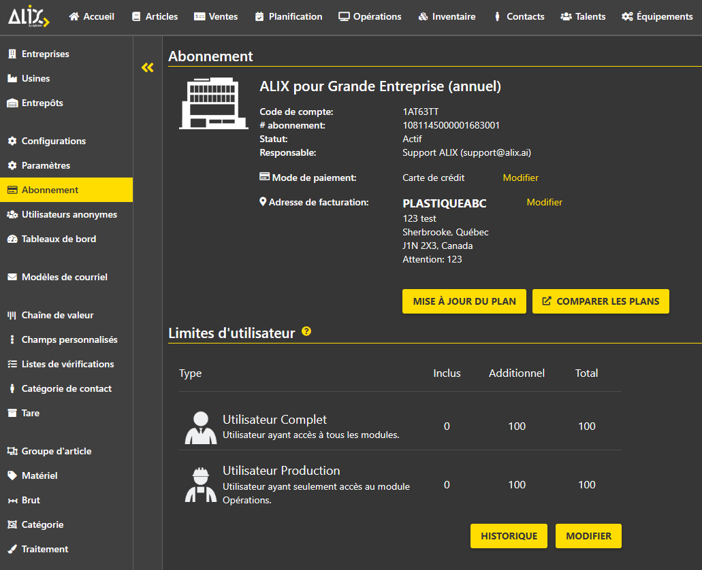Click the Usines factory icon
This screenshot has width=702, height=570.
pos(12,79)
